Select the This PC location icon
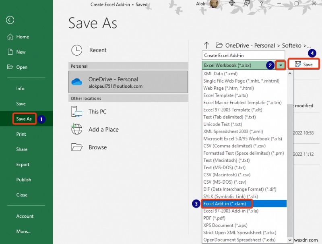 (x=77, y=112)
